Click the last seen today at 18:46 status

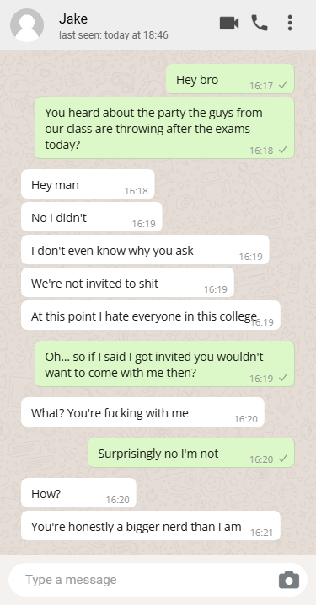[114, 35]
